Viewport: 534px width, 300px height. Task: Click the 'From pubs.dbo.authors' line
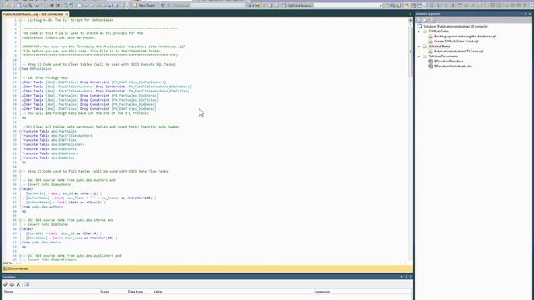(43, 207)
